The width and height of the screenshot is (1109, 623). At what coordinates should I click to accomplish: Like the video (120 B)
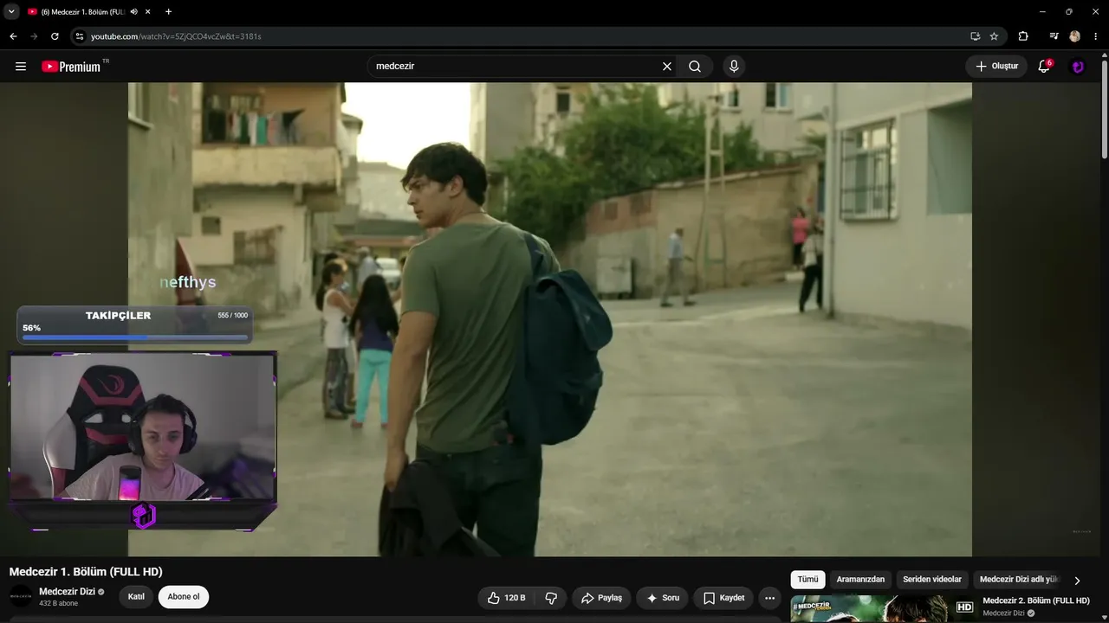(x=507, y=598)
